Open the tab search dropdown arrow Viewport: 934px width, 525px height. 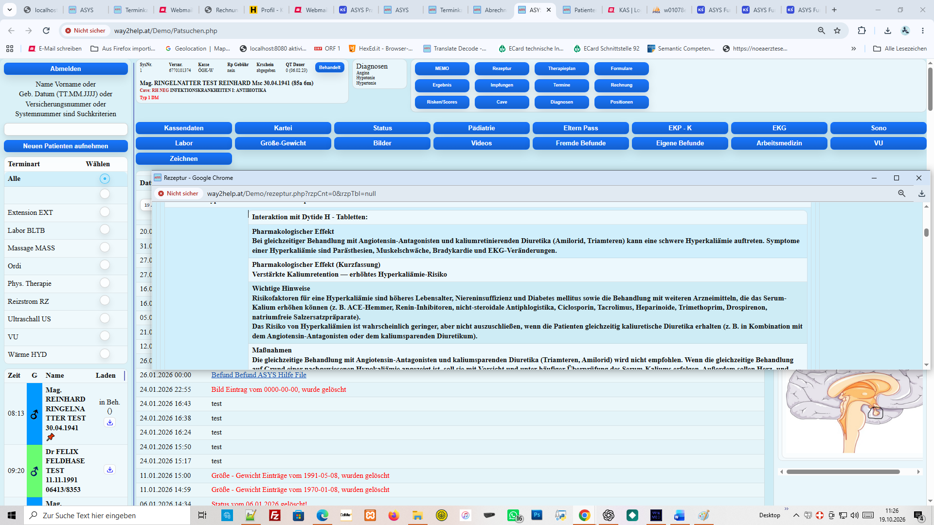(10, 10)
